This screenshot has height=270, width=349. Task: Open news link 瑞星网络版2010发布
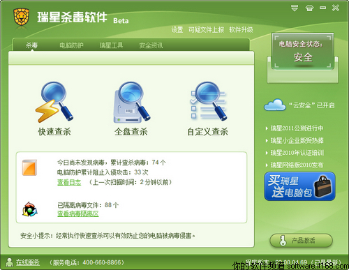[297, 165]
